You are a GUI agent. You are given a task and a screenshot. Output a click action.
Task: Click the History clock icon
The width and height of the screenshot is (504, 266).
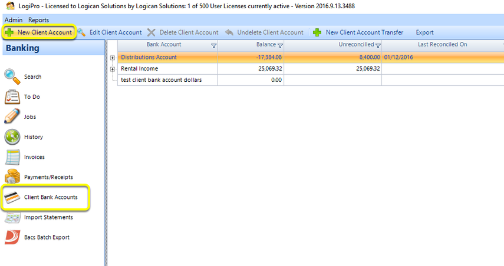click(x=12, y=137)
